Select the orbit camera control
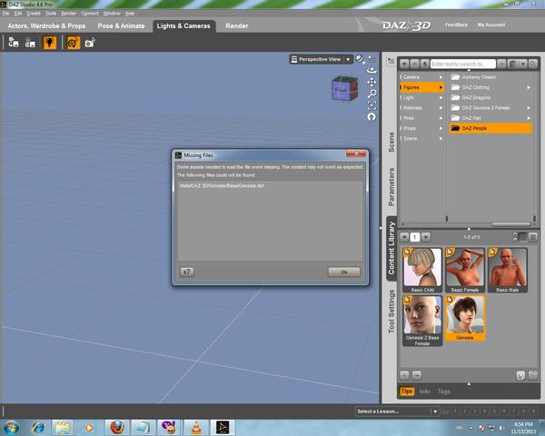 coord(372,71)
